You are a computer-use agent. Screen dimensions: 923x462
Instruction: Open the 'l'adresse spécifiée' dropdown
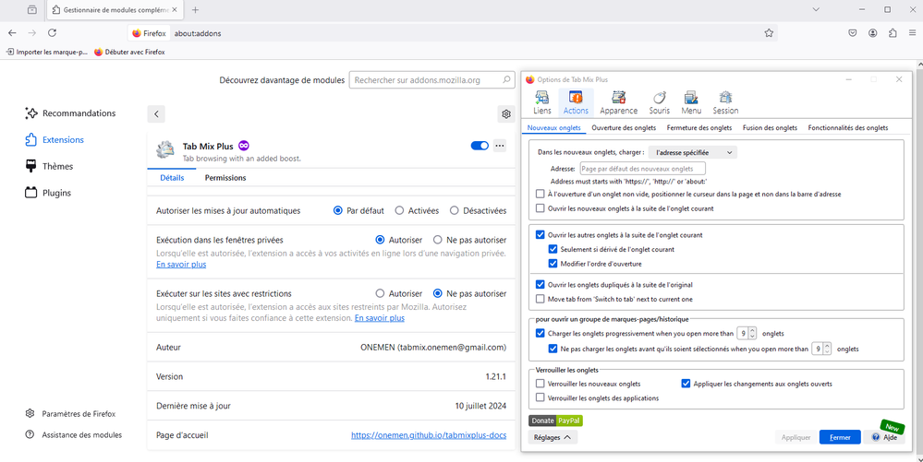click(x=693, y=152)
